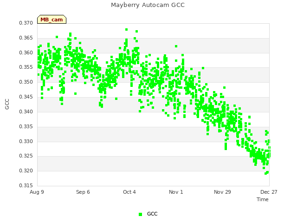Click the 0.350 y-axis tick label
This screenshot has width=297, height=223.
(26, 82)
